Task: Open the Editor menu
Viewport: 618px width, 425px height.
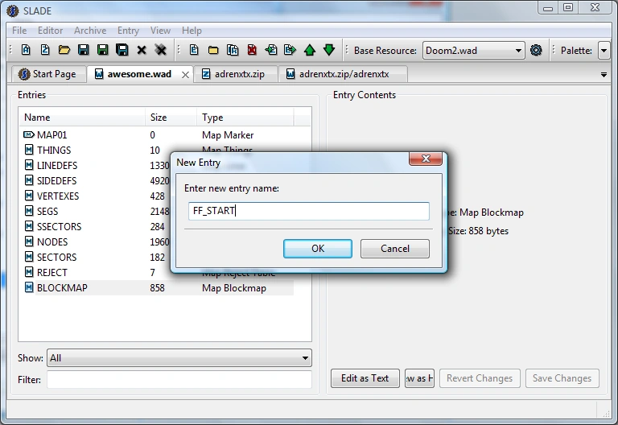Action: [x=50, y=31]
